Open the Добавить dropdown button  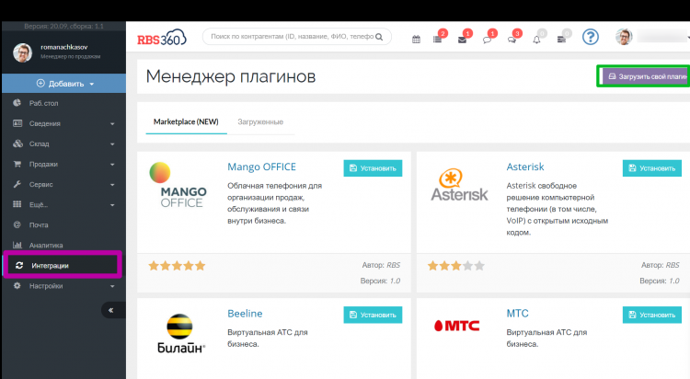coord(64,84)
